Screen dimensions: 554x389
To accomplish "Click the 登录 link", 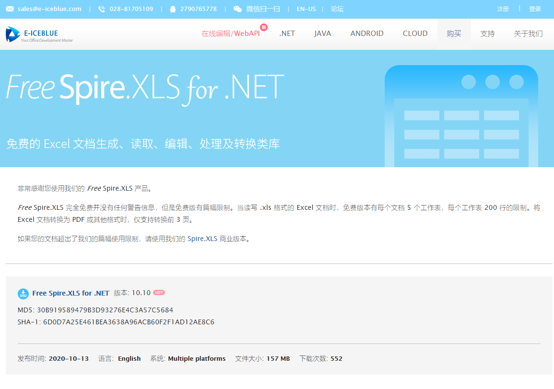I will click(x=535, y=9).
